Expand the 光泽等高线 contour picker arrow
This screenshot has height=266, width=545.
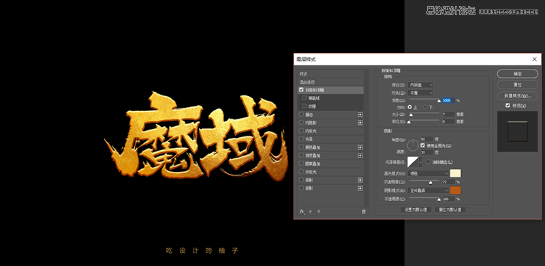pos(420,162)
